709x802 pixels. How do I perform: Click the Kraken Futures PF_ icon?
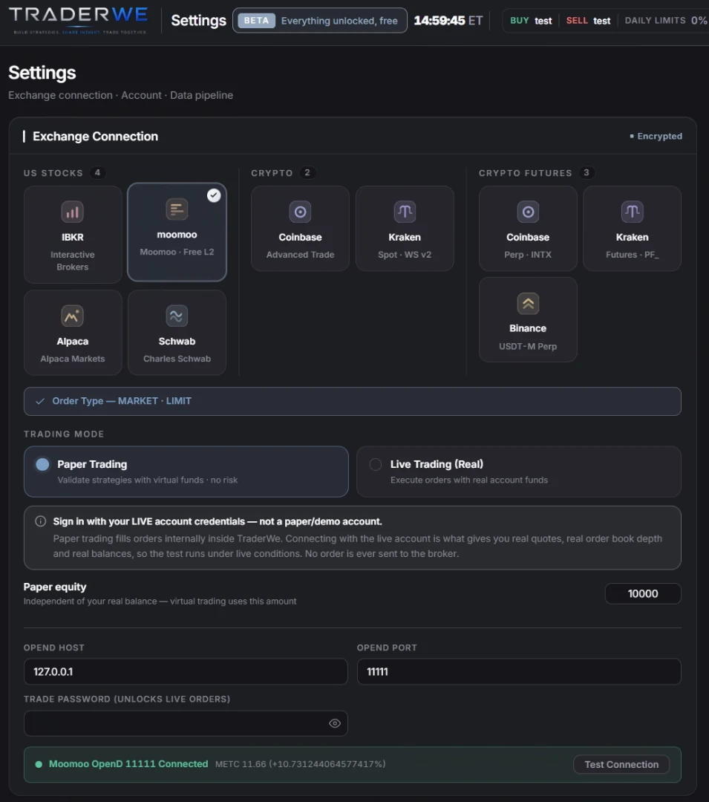click(633, 212)
